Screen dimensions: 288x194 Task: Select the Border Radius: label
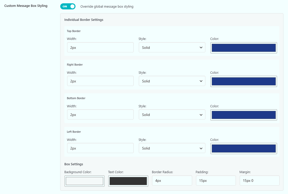coord(162,172)
